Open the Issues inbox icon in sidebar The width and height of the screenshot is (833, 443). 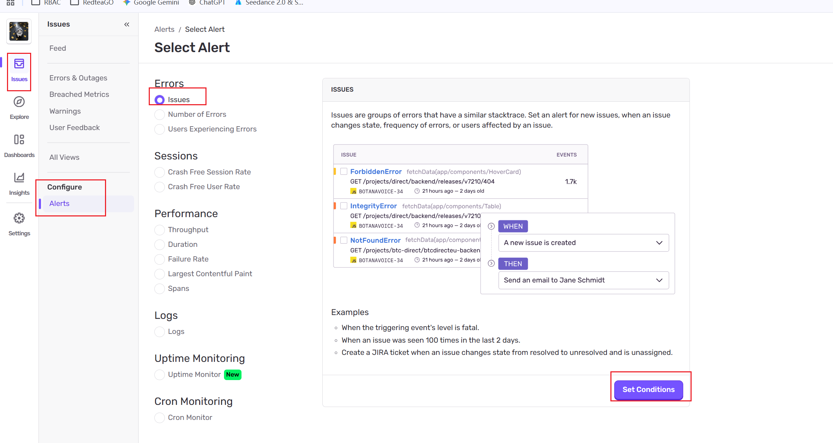tap(19, 64)
